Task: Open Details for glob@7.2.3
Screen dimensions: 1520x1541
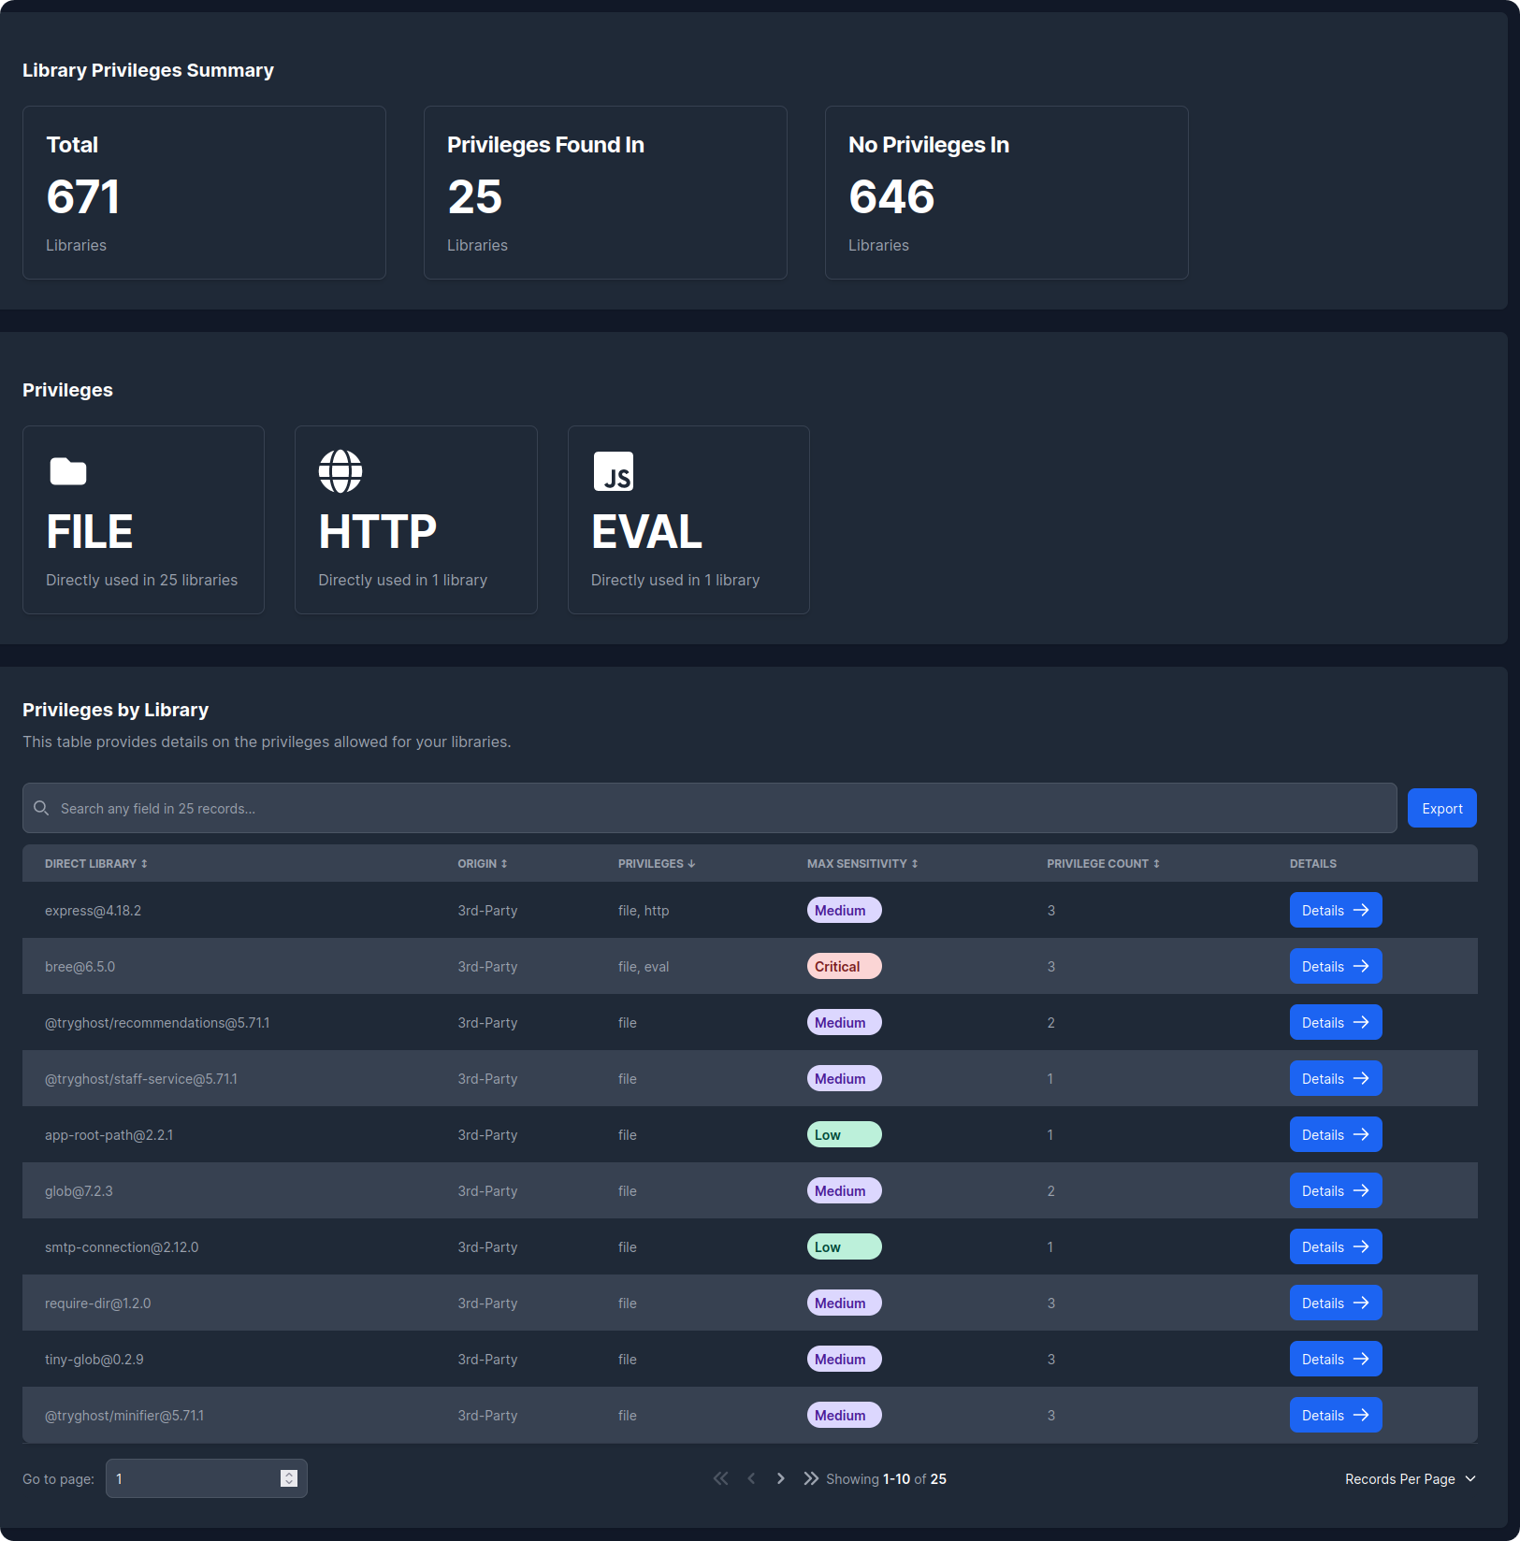Action: pyautogui.click(x=1336, y=1190)
